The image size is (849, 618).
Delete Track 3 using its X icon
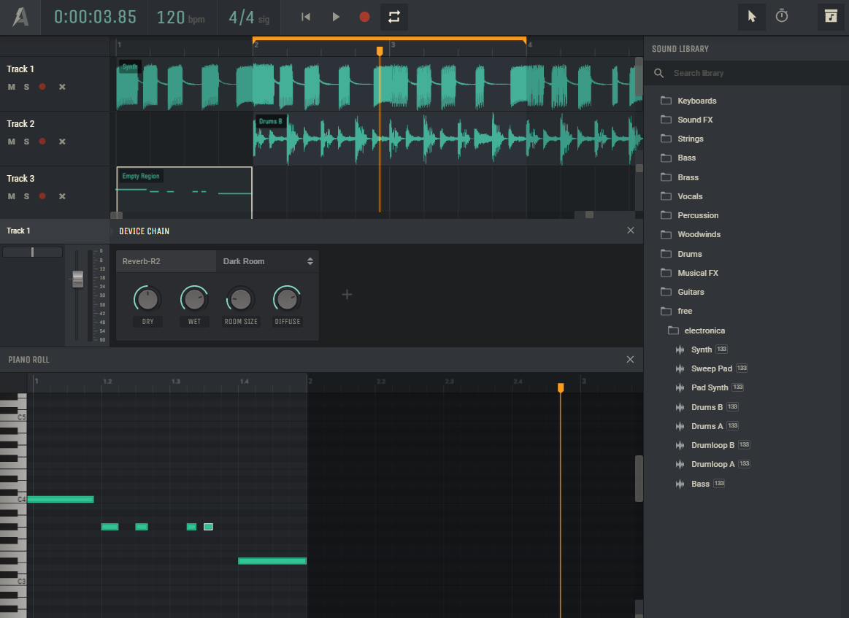62,196
